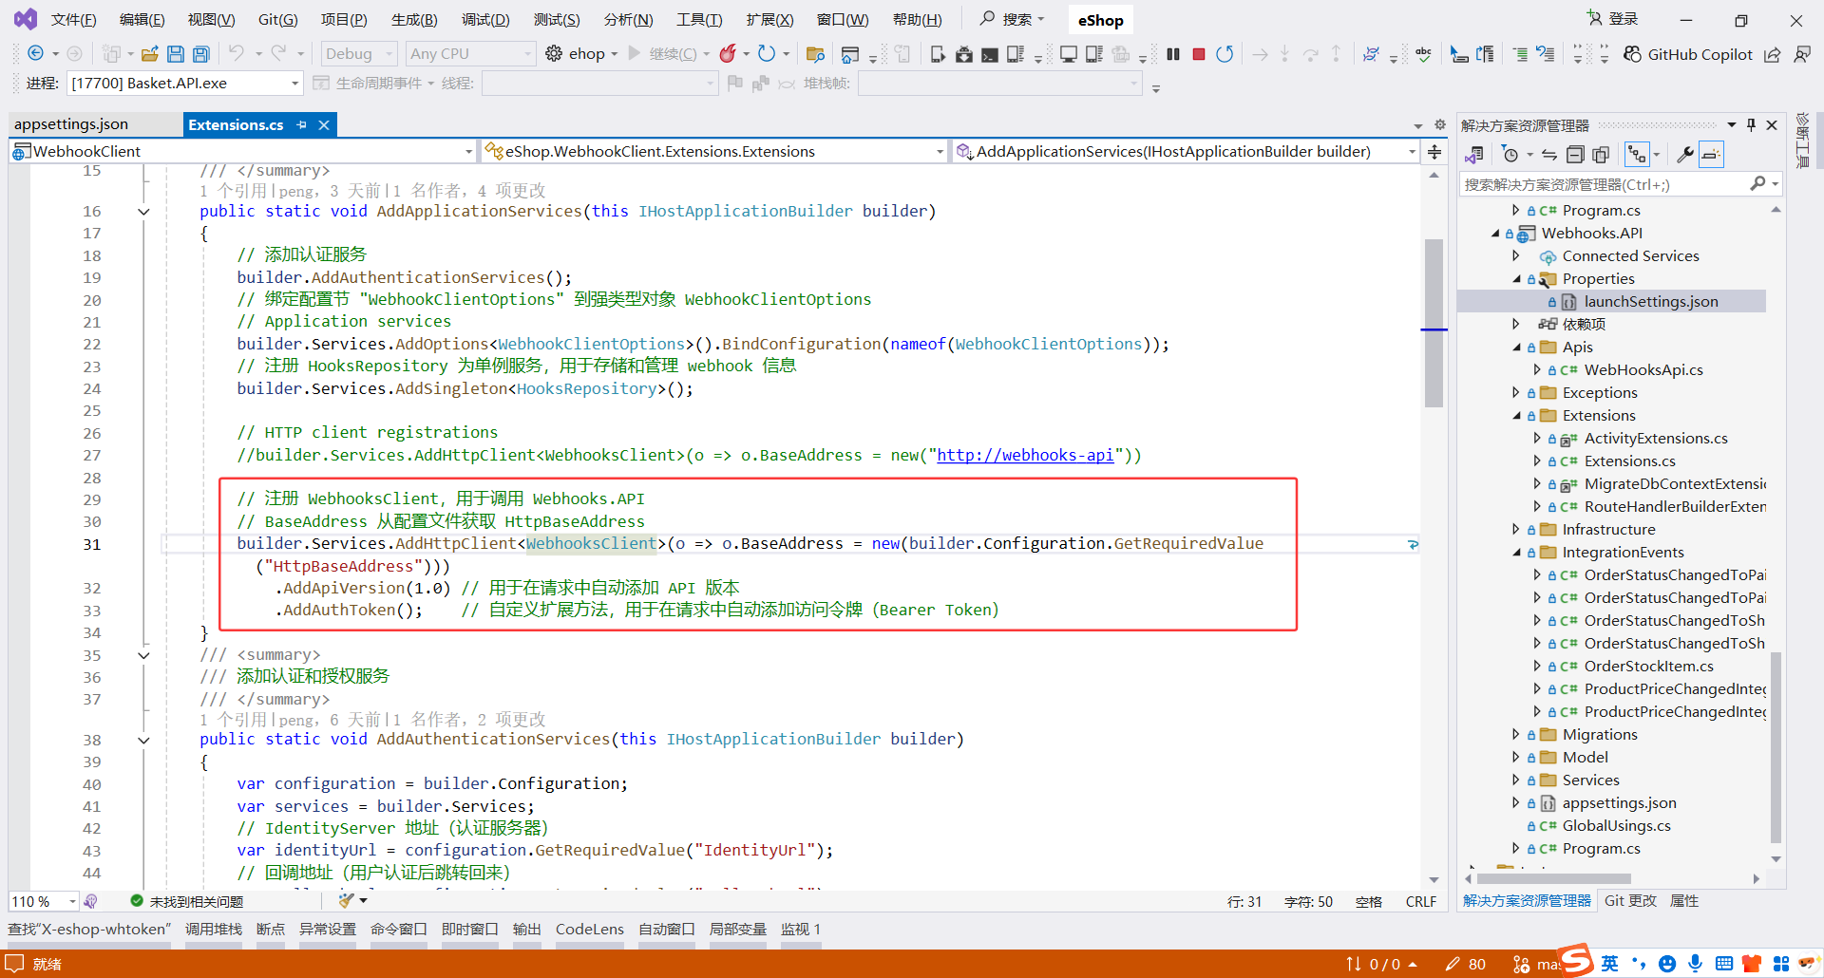Viewport: 1824px width, 978px height.
Task: Toggle auto-hide pin for Solution Explorer
Action: (1751, 124)
